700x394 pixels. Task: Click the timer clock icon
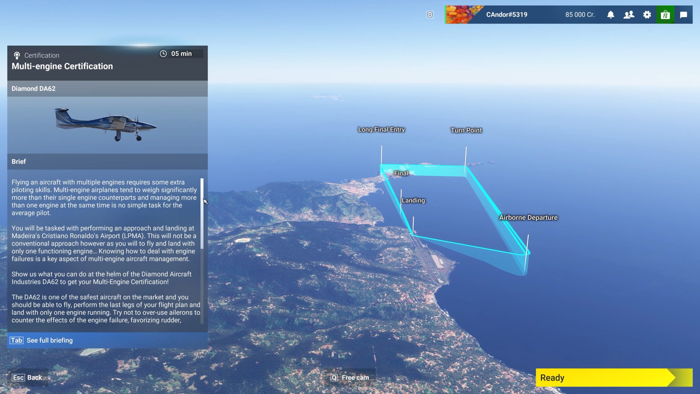(x=164, y=53)
